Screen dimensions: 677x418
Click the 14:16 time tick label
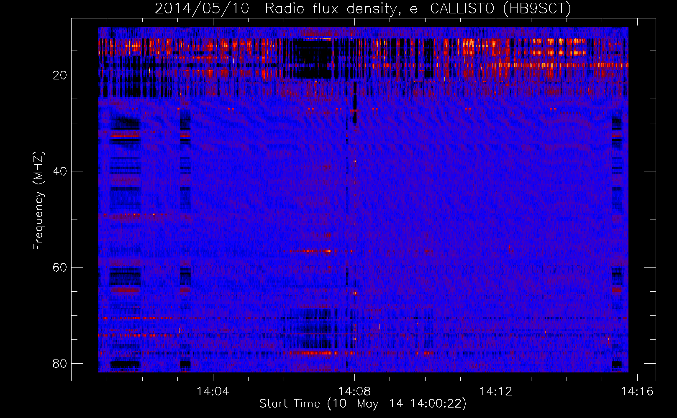coord(637,392)
